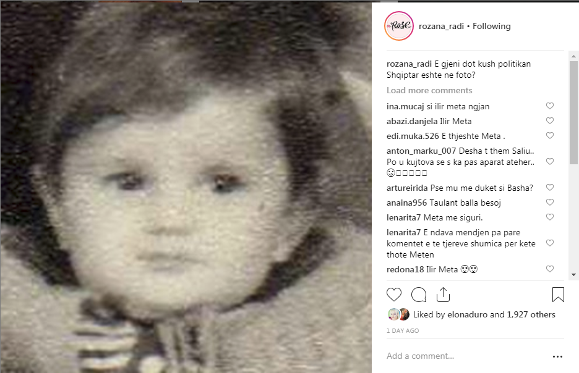Screen dimensions: 579x373
Task: Like ina.mucaj's comment
Action: point(550,106)
